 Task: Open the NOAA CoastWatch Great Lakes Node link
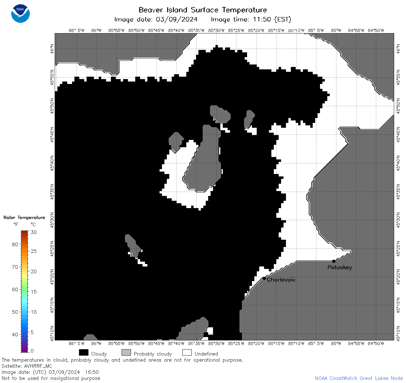click(359, 378)
